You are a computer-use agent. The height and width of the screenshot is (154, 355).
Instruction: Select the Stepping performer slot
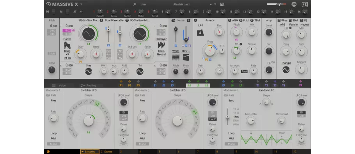point(90,152)
